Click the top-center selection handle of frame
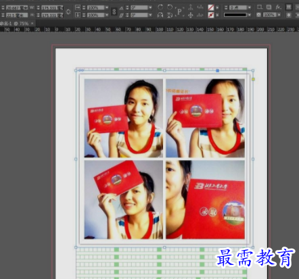 coord(164,70)
